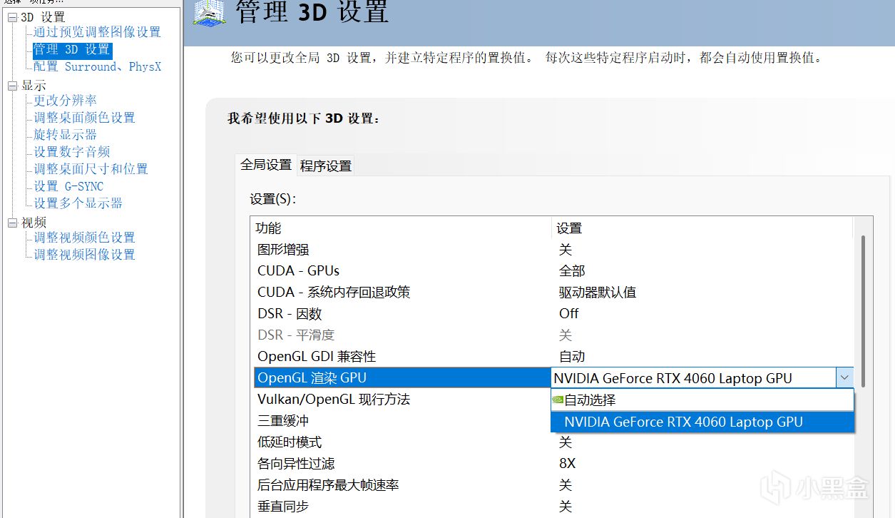895x518 pixels.
Task: Select the 三重缓冲 setting row
Action: click(402, 421)
